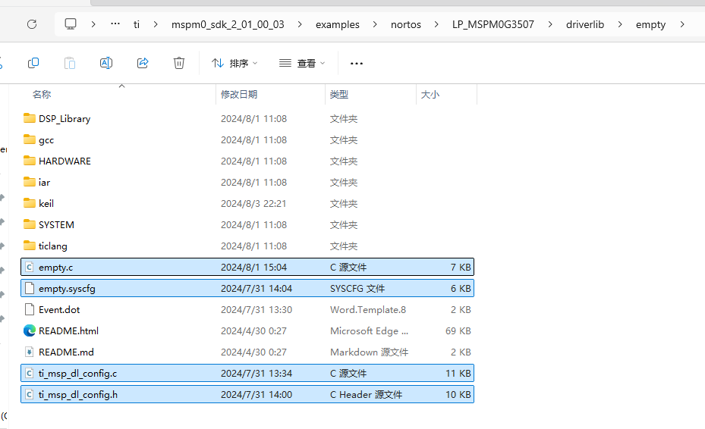Select the DSP_Library folder name
This screenshot has width=705, height=429.
(65, 118)
